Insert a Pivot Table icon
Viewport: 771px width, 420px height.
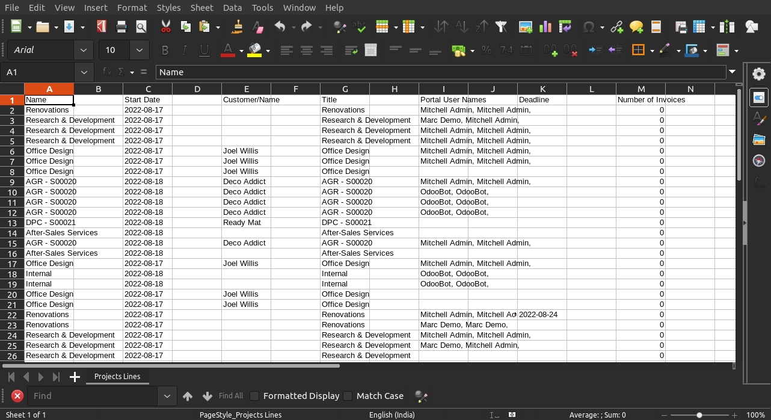pos(565,26)
